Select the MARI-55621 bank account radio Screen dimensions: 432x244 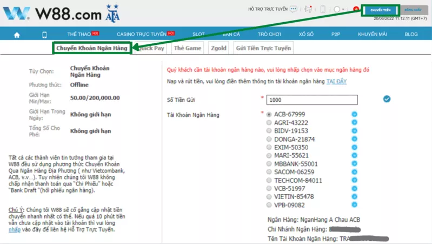[269, 155]
